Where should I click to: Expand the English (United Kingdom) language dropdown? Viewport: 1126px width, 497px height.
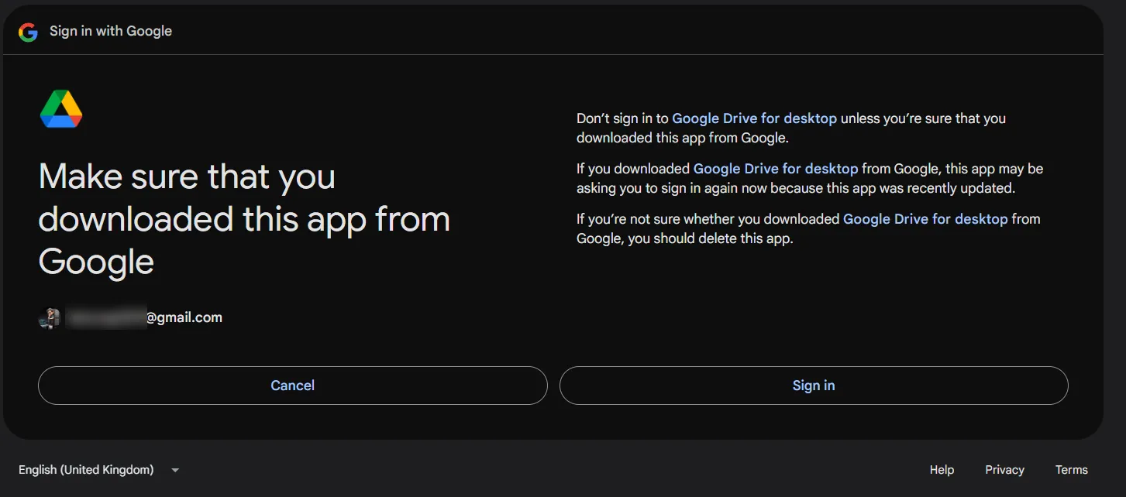(x=99, y=470)
